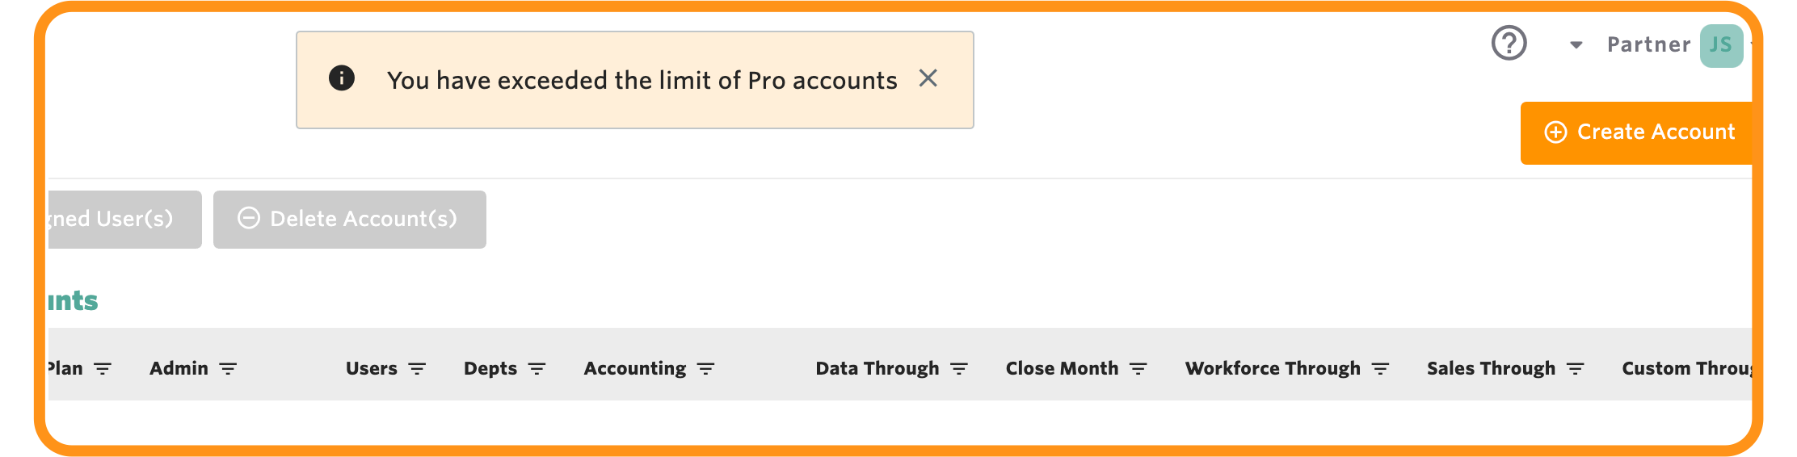Screen dimensions: 1797x457
Task: Select the Partner label in the header
Action: [x=1648, y=45]
